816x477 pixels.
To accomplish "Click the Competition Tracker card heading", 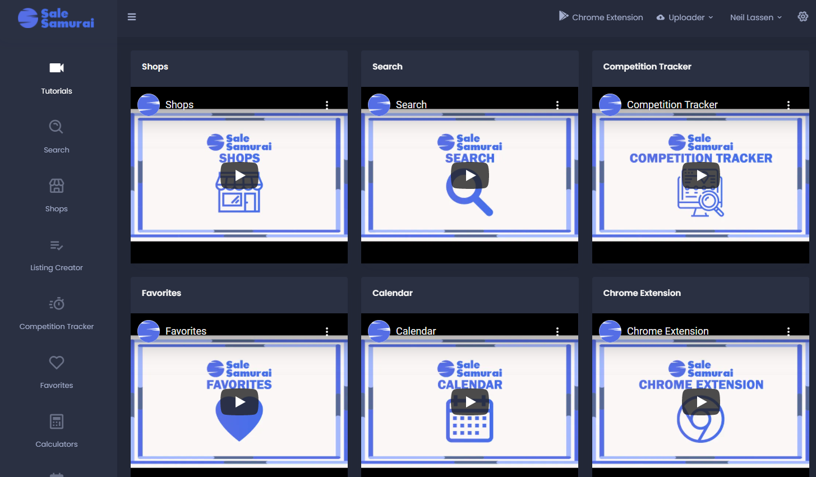I will (x=647, y=67).
